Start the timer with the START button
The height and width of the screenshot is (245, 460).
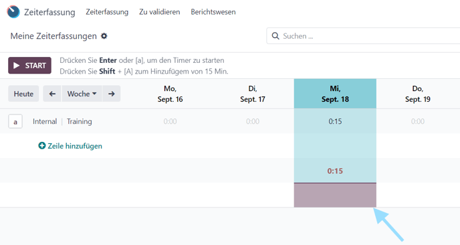click(29, 65)
